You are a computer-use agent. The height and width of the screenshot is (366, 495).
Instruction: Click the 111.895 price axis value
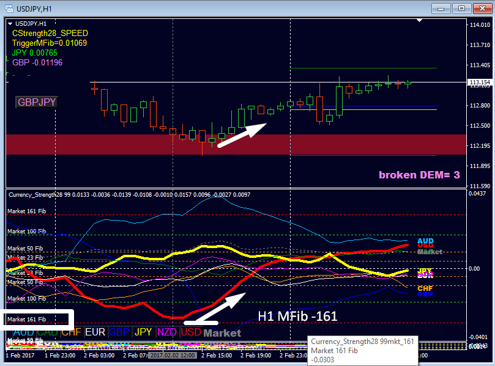point(480,166)
